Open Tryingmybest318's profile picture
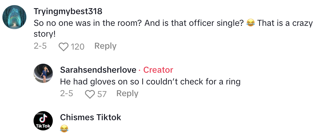Viewport: 322px width, 137px height. click(14, 17)
